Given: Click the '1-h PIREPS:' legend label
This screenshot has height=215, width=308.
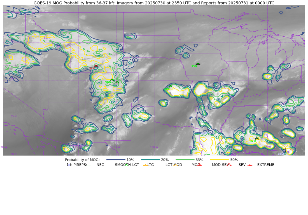Looking at the screenshot, I should click(x=77, y=165).
